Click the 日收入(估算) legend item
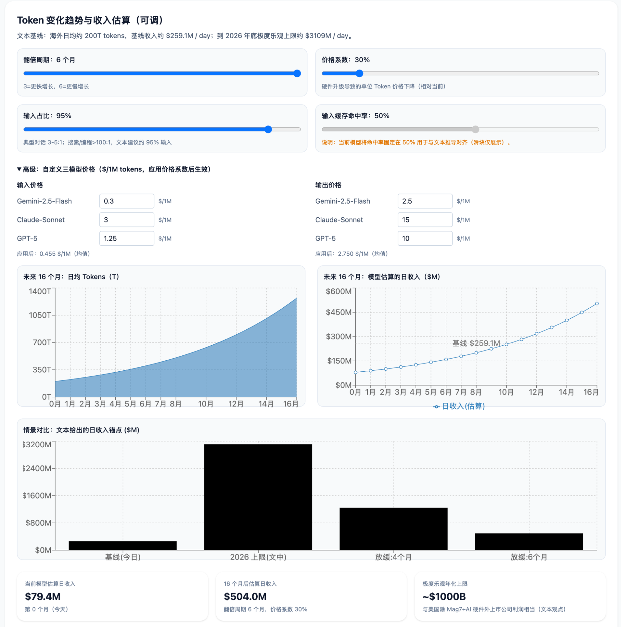This screenshot has width=621, height=627. (459, 406)
